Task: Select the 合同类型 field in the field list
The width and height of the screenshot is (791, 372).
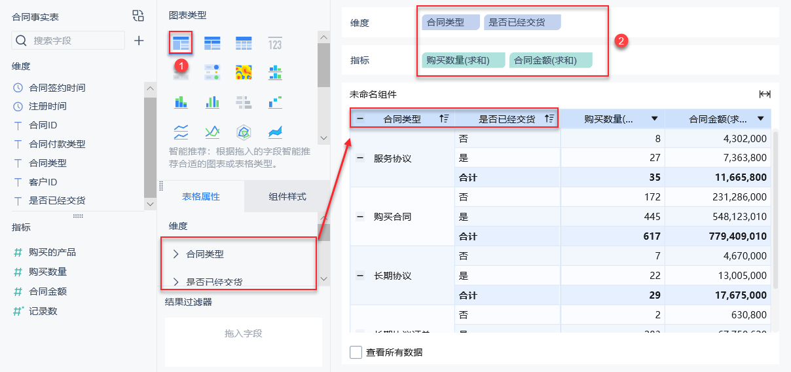Action: click(48, 163)
